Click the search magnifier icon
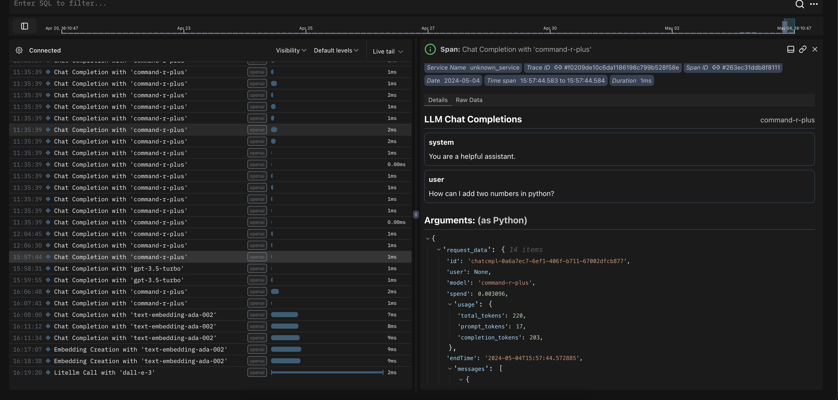This screenshot has height=400, width=838. 800,4
